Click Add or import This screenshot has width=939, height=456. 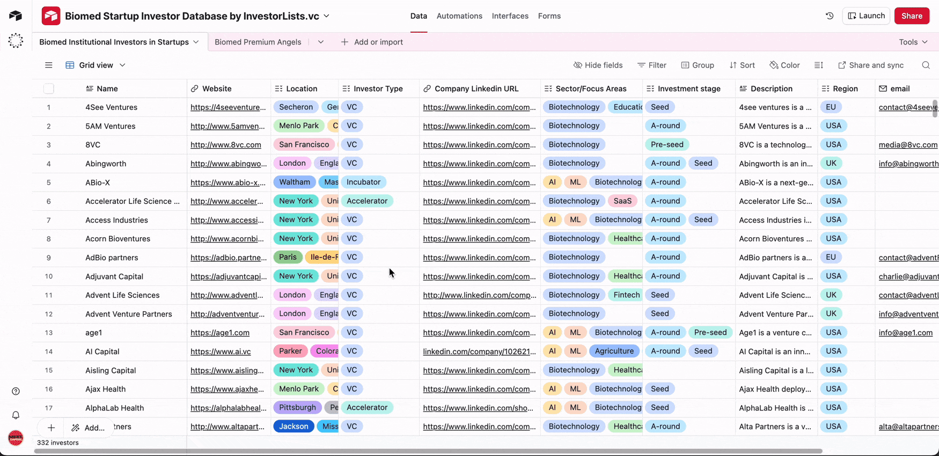click(x=372, y=42)
